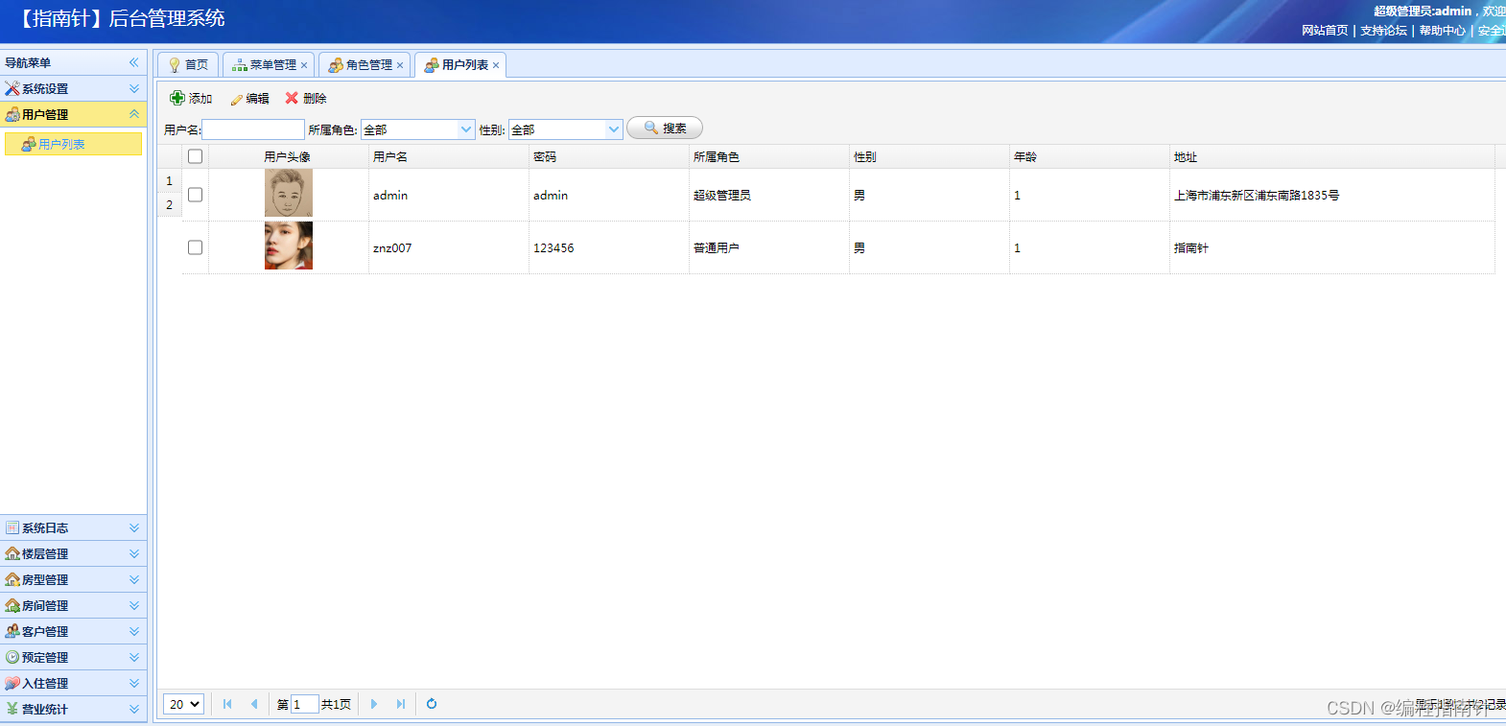The width and height of the screenshot is (1506, 726).
Task: Click the page number input field
Action: pos(304,704)
